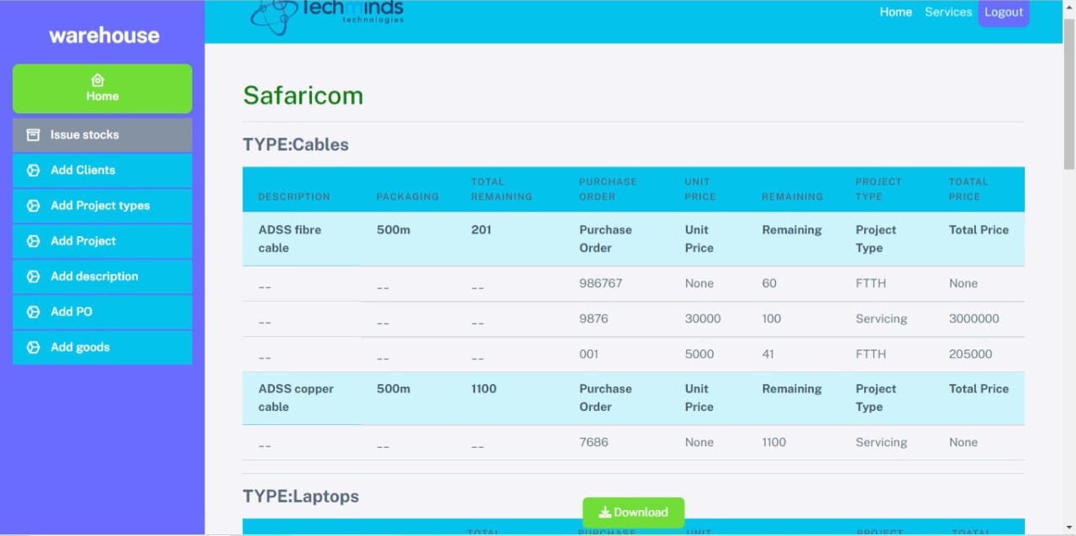The height and width of the screenshot is (536, 1076).
Task: Click the download arrow icon
Action: tap(604, 512)
